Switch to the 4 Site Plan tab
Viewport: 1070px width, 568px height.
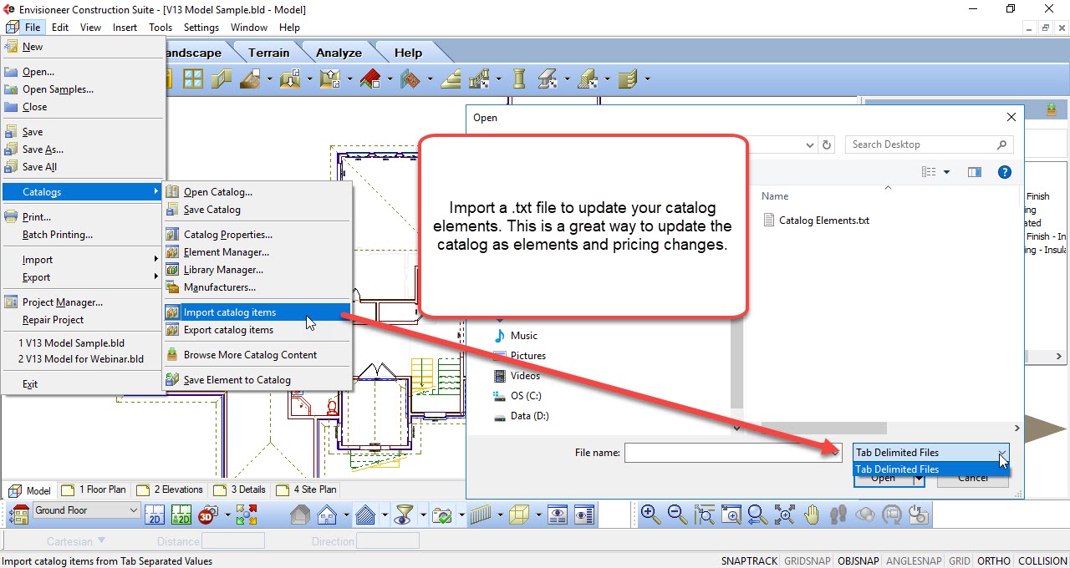[307, 489]
